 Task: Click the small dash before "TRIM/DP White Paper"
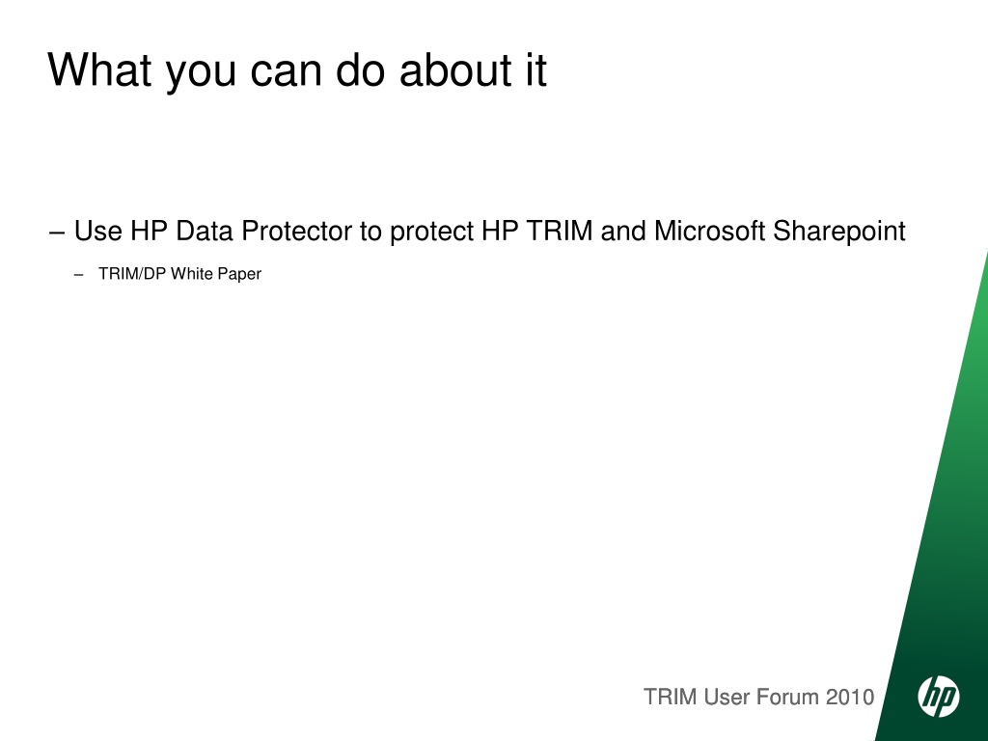coord(79,275)
